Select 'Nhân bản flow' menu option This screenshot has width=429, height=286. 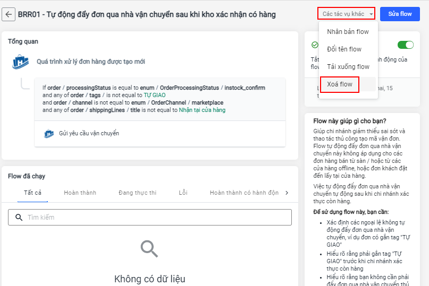point(348,32)
